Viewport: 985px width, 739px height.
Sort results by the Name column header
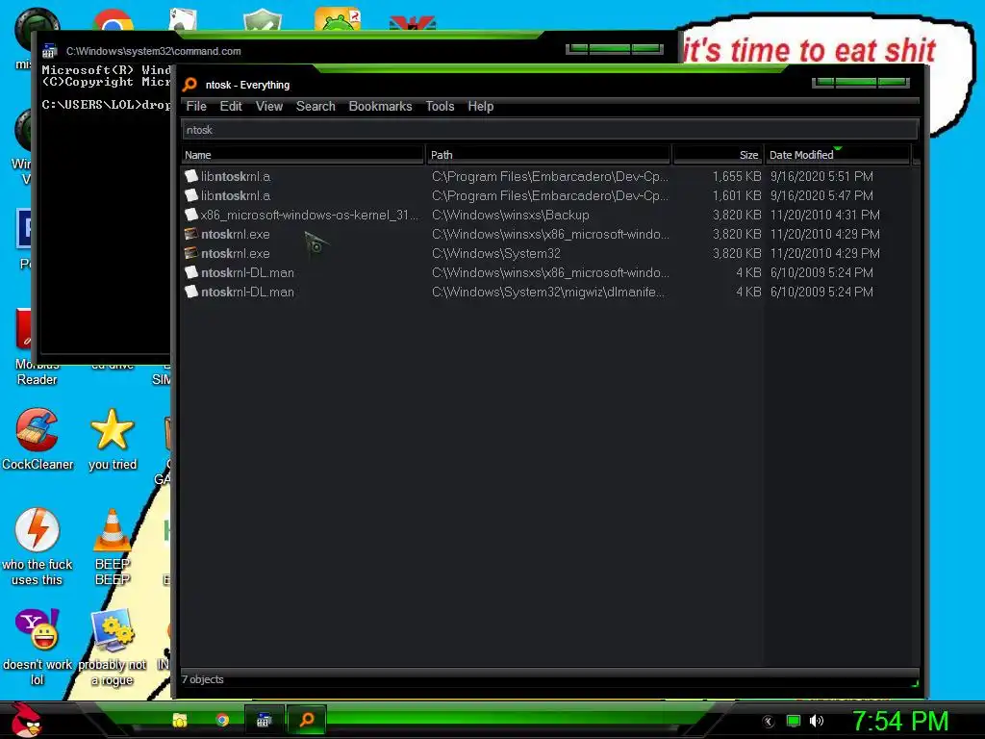click(x=303, y=155)
